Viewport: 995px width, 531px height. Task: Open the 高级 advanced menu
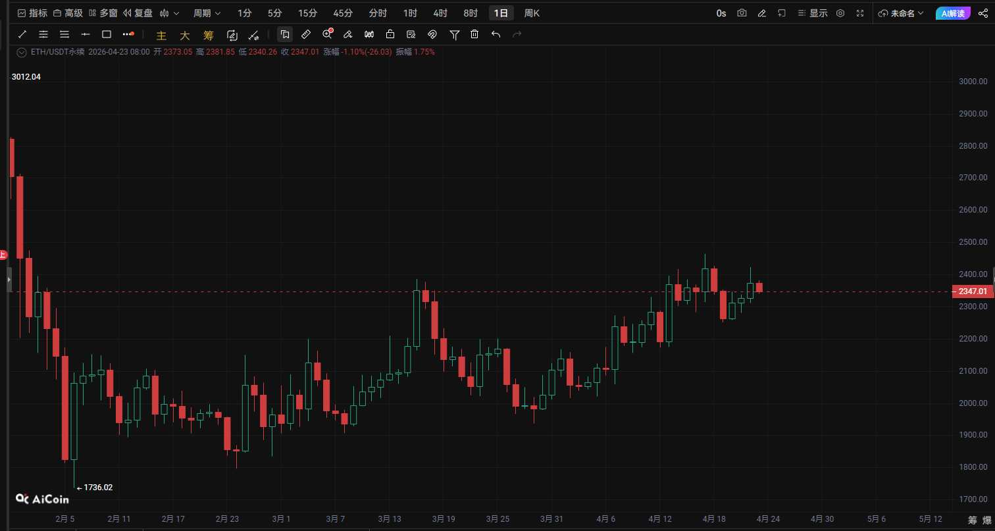(x=68, y=13)
